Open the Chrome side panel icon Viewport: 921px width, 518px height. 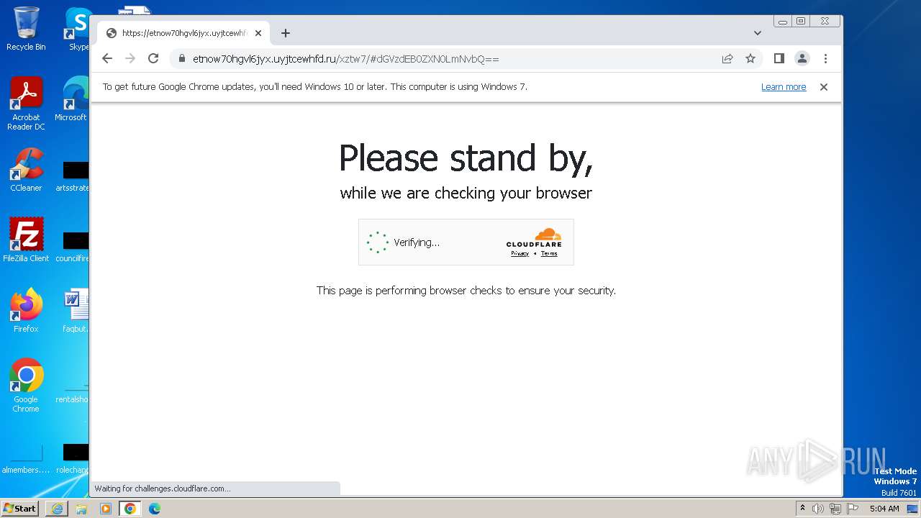pos(779,58)
